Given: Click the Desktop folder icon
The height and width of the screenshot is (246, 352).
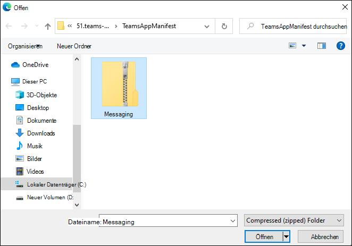Looking at the screenshot, I should (x=20, y=107).
